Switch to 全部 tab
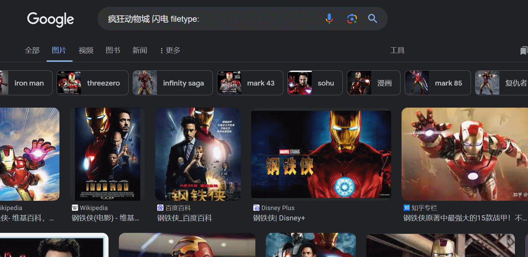Viewport: 528px width, 257px height. pyautogui.click(x=32, y=50)
